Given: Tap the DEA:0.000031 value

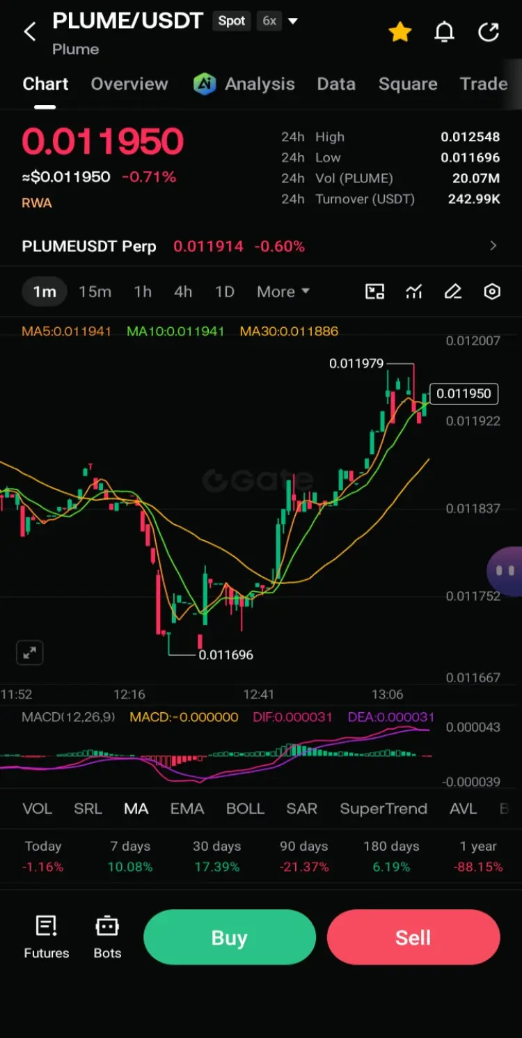Looking at the screenshot, I should [x=391, y=717].
